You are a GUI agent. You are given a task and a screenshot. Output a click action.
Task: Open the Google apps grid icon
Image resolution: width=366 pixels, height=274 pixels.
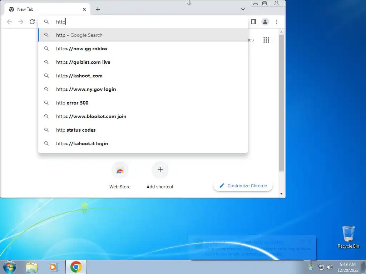pyautogui.click(x=266, y=40)
